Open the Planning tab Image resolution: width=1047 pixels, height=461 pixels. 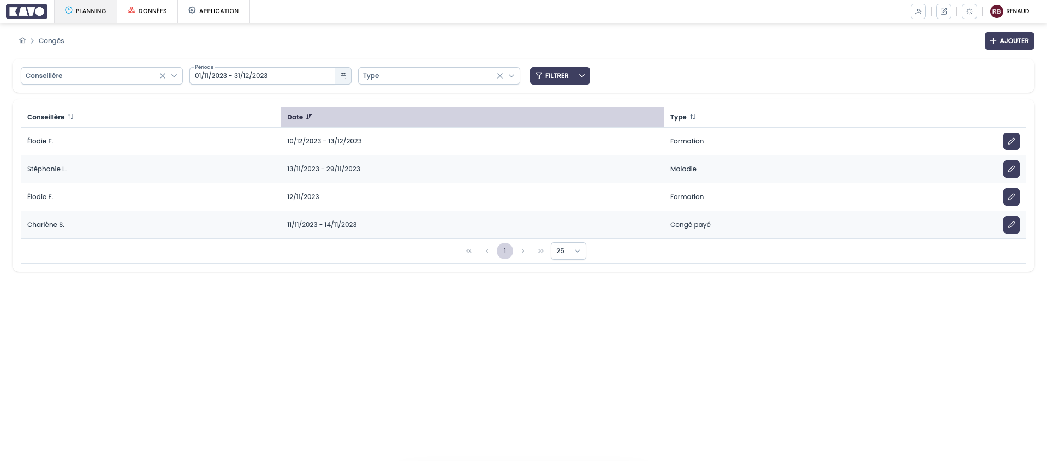point(86,11)
